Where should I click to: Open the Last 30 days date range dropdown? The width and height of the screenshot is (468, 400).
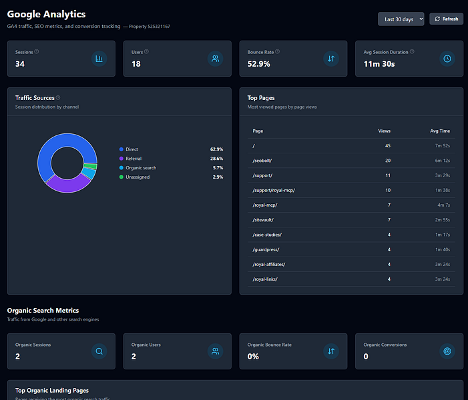click(401, 19)
